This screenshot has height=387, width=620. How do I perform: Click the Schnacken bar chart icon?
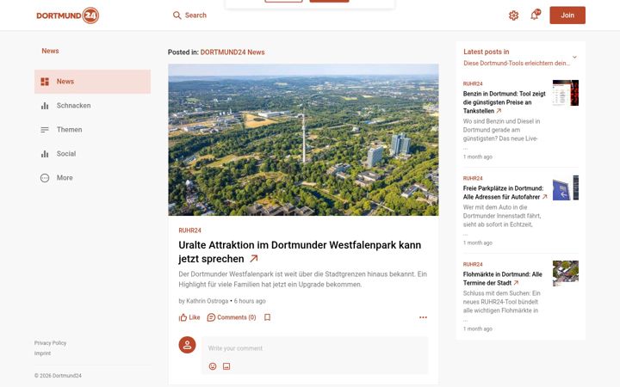[x=45, y=106]
